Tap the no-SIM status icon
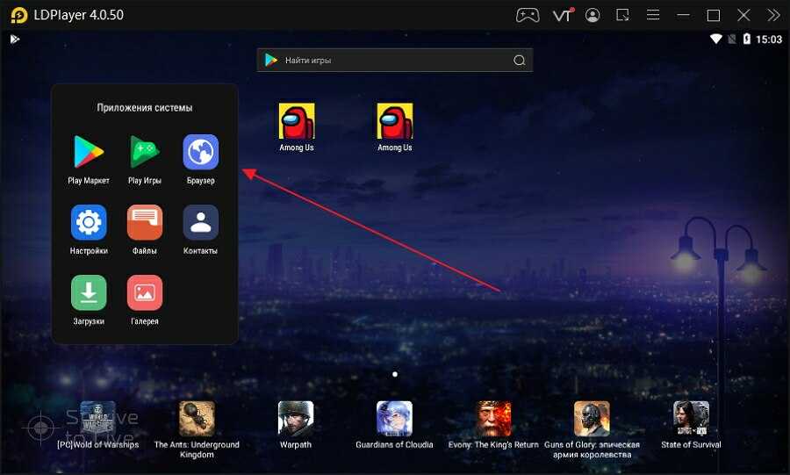790x475 pixels. [732, 39]
